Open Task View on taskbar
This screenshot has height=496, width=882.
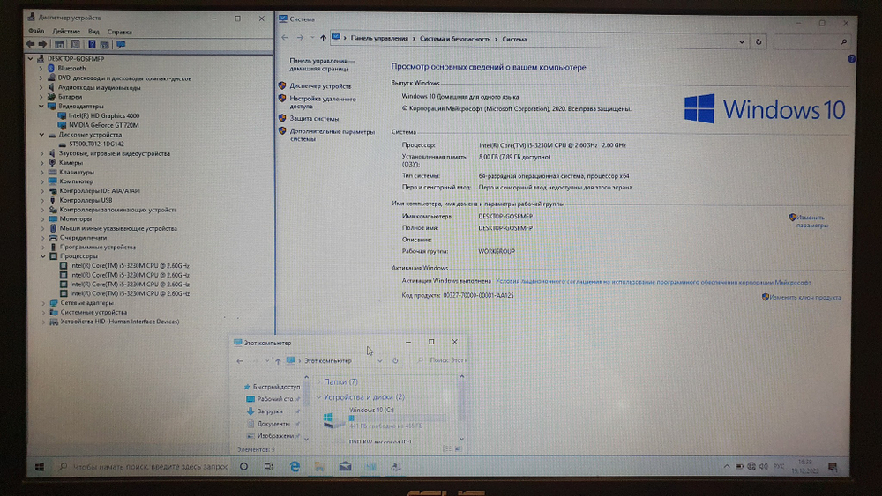tap(268, 466)
